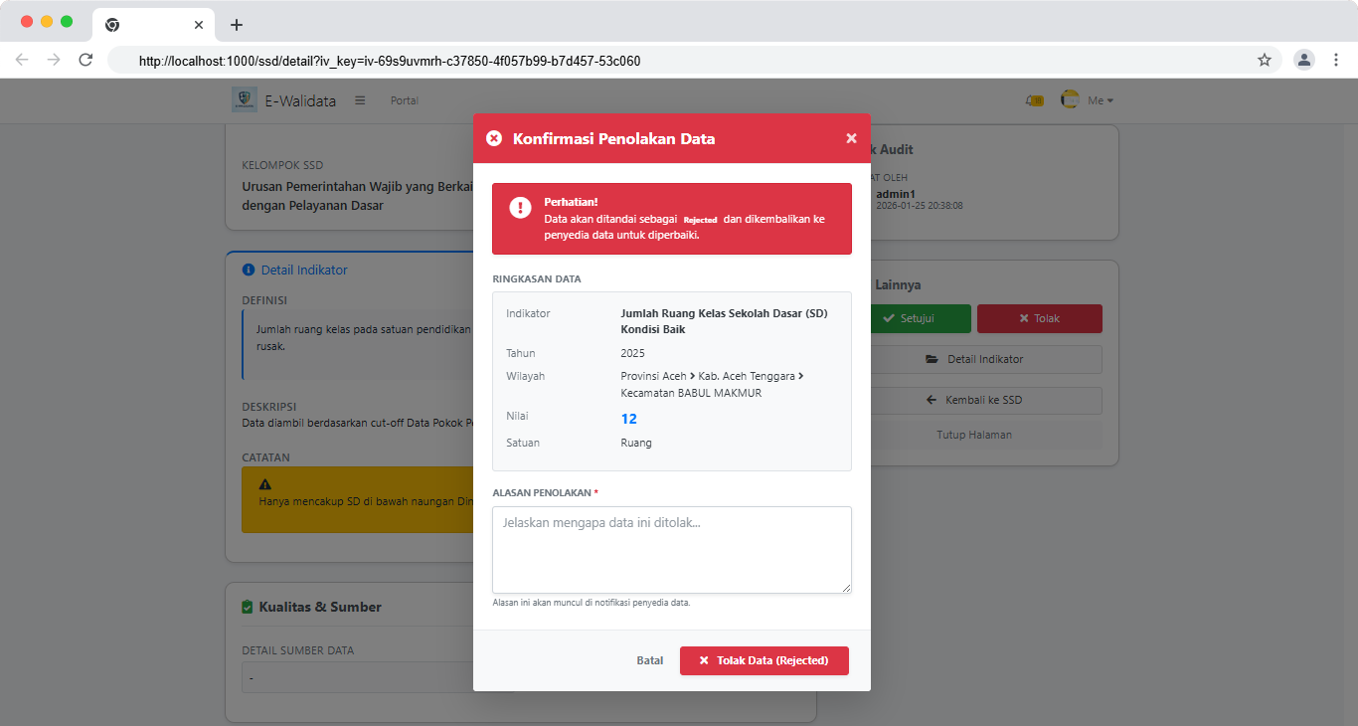Open the notification bell icon
The height and width of the screenshot is (726, 1358).
pos(1035,100)
